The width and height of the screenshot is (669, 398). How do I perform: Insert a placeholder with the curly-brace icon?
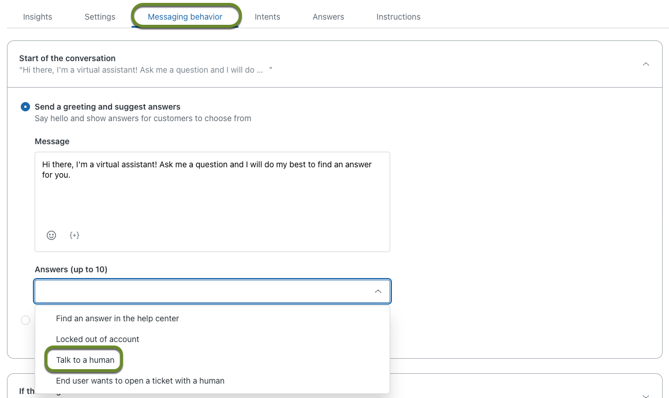pyautogui.click(x=74, y=235)
